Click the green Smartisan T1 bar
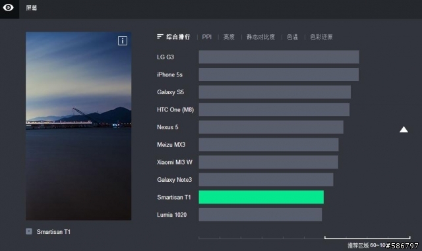Image resolution: width=422 pixels, height=251 pixels. (x=261, y=197)
